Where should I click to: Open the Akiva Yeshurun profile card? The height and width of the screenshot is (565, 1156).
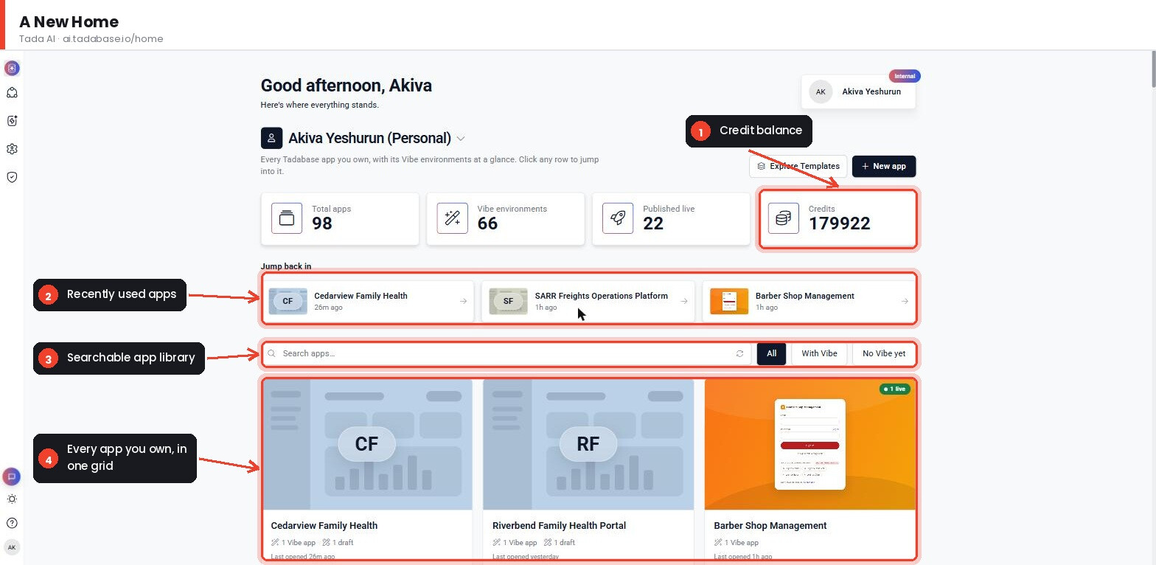coord(858,91)
